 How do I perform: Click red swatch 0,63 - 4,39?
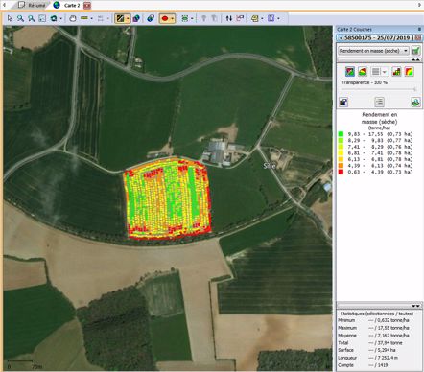point(341,172)
